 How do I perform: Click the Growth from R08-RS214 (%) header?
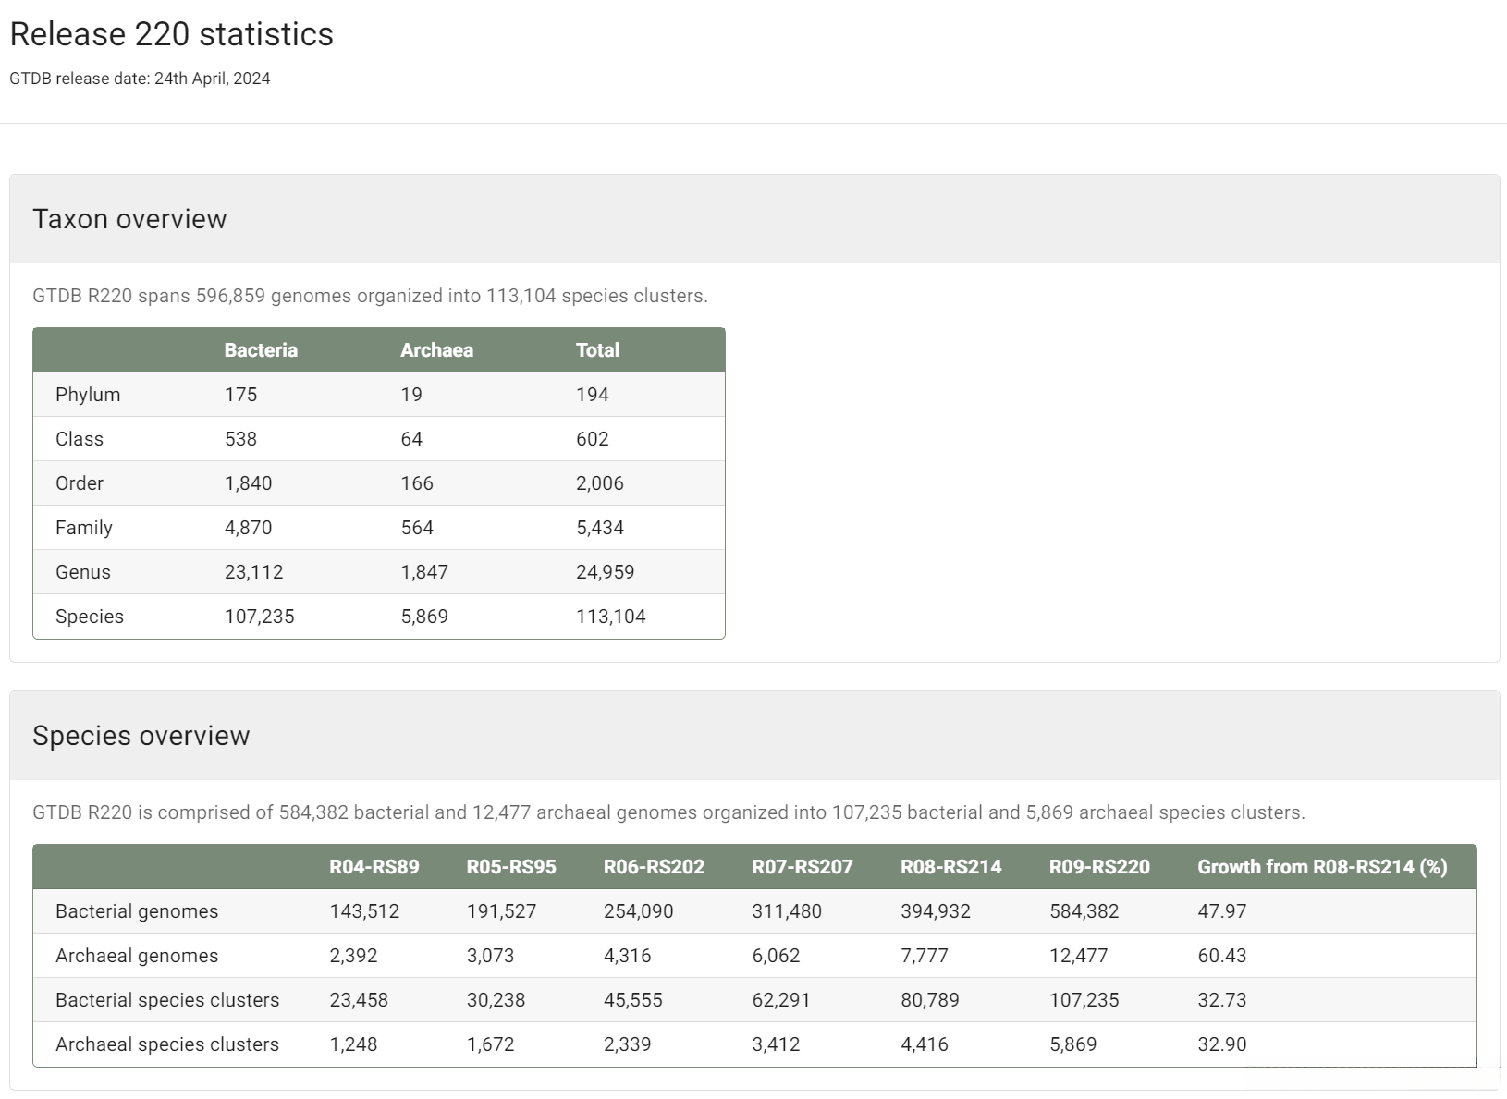click(x=1322, y=867)
